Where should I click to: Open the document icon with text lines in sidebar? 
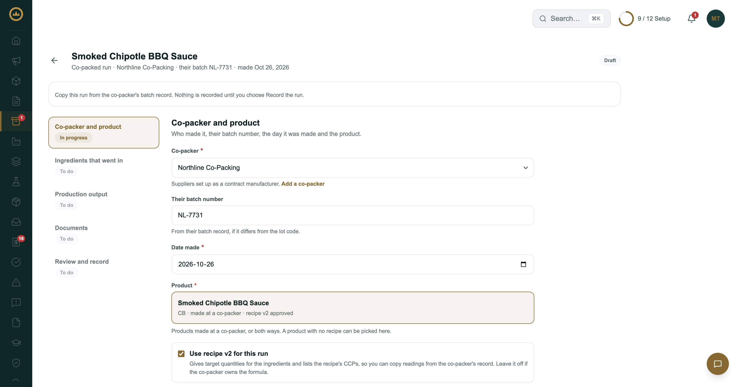pyautogui.click(x=16, y=101)
